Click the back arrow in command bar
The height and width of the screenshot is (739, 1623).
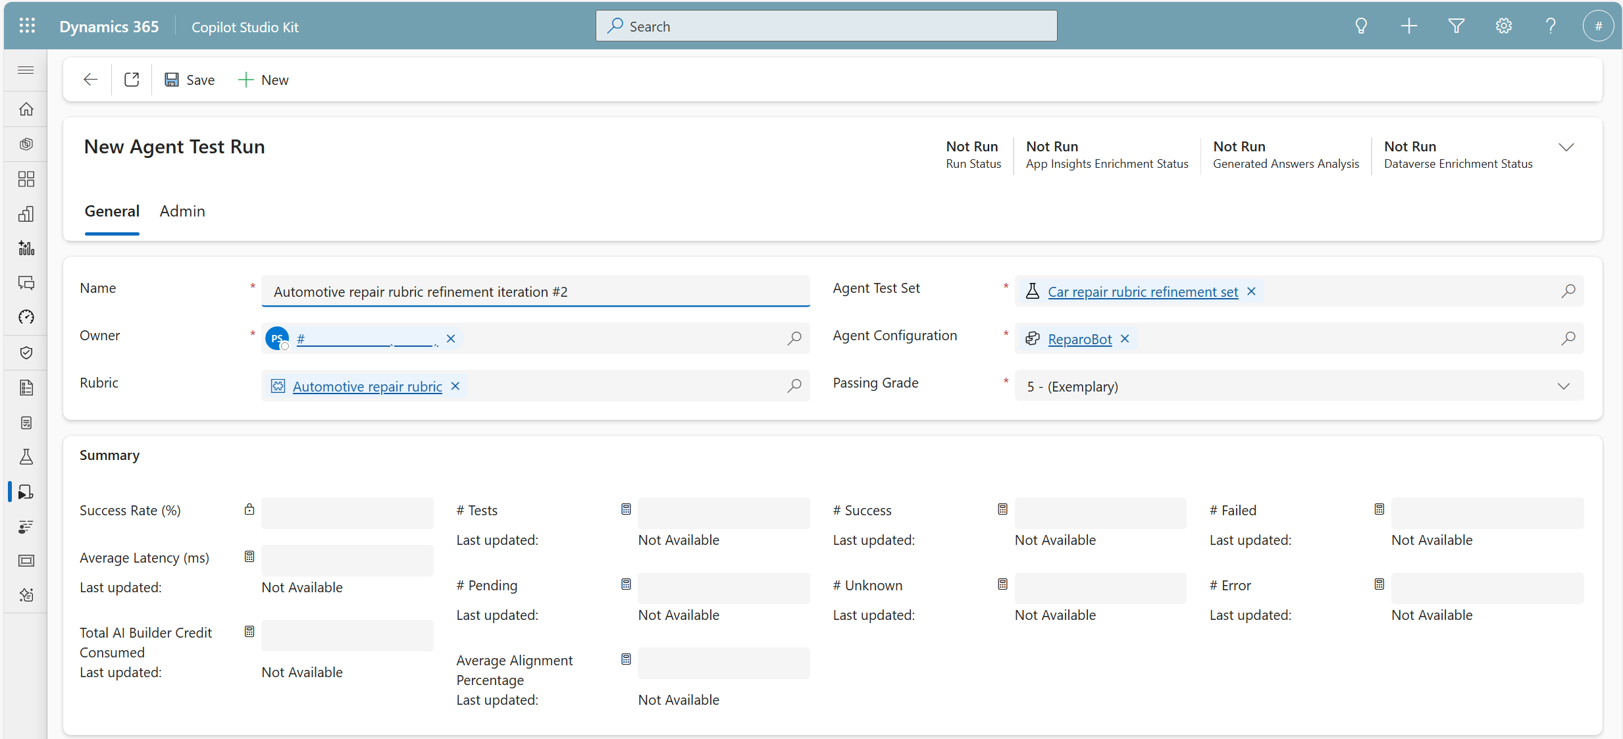pyautogui.click(x=90, y=80)
